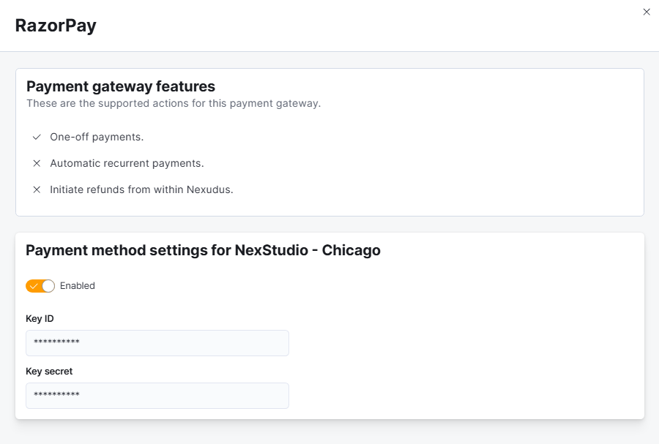Close the RazorPay dialog
Screen dimensions: 659x444
coord(647,12)
